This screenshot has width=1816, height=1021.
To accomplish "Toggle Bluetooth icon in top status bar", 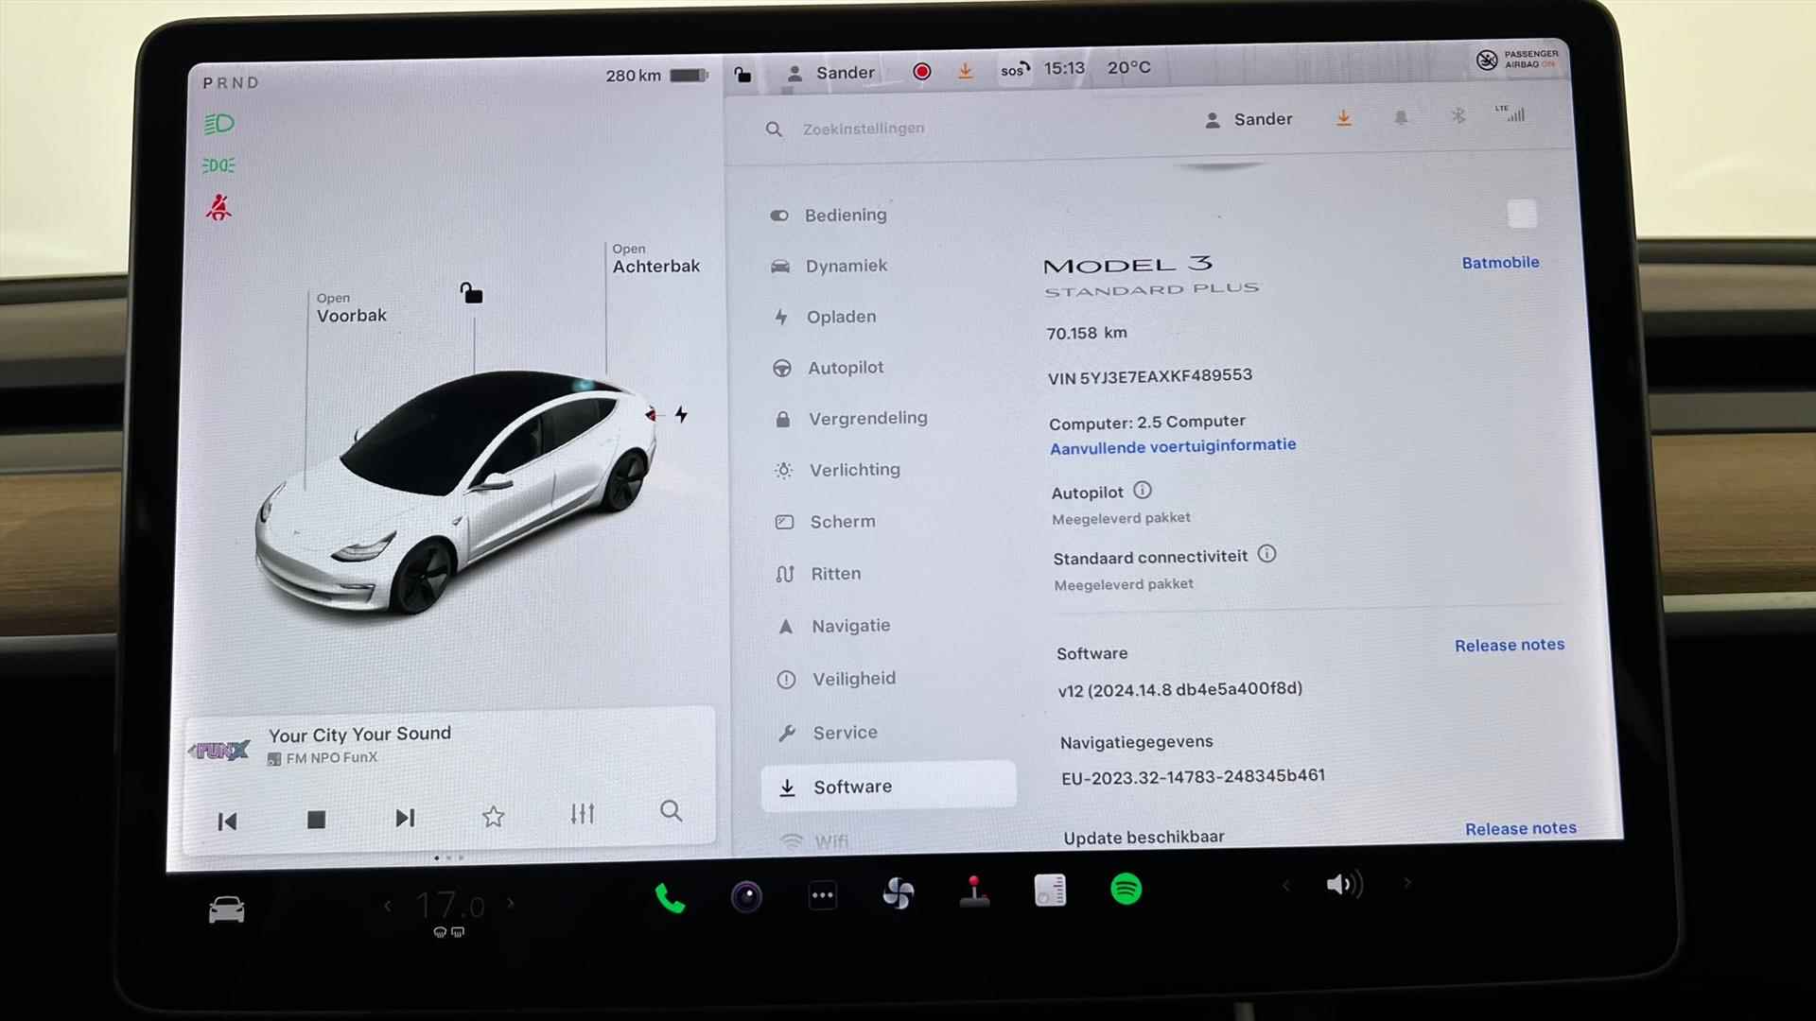I will [1455, 117].
